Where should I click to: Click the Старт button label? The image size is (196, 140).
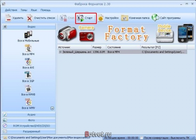[89, 18]
